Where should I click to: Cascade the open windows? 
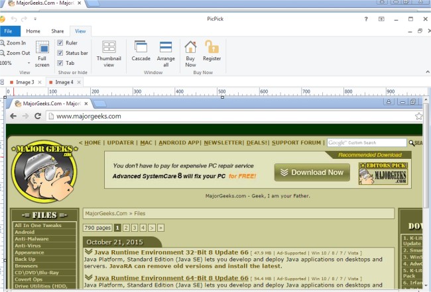141,51
